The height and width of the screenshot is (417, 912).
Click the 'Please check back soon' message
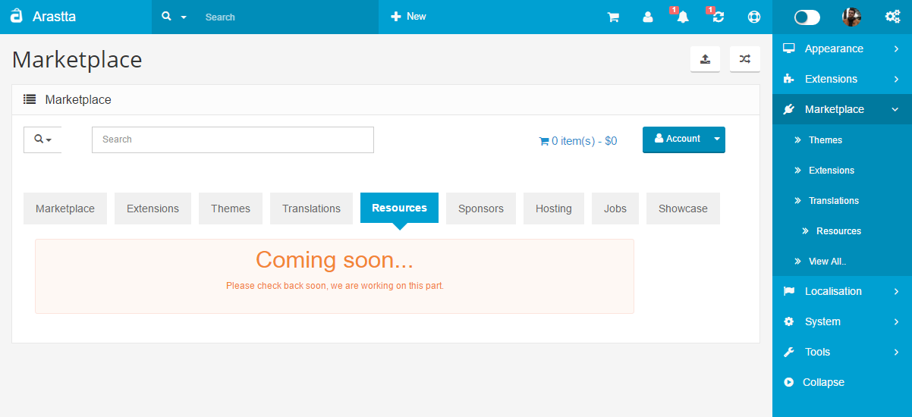[x=335, y=286]
